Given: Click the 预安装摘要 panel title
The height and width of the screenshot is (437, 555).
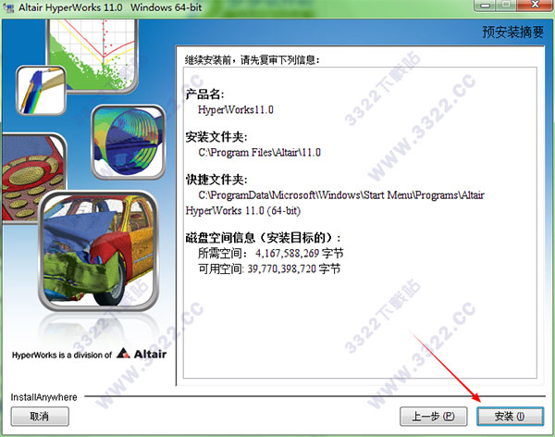Looking at the screenshot, I should [512, 32].
